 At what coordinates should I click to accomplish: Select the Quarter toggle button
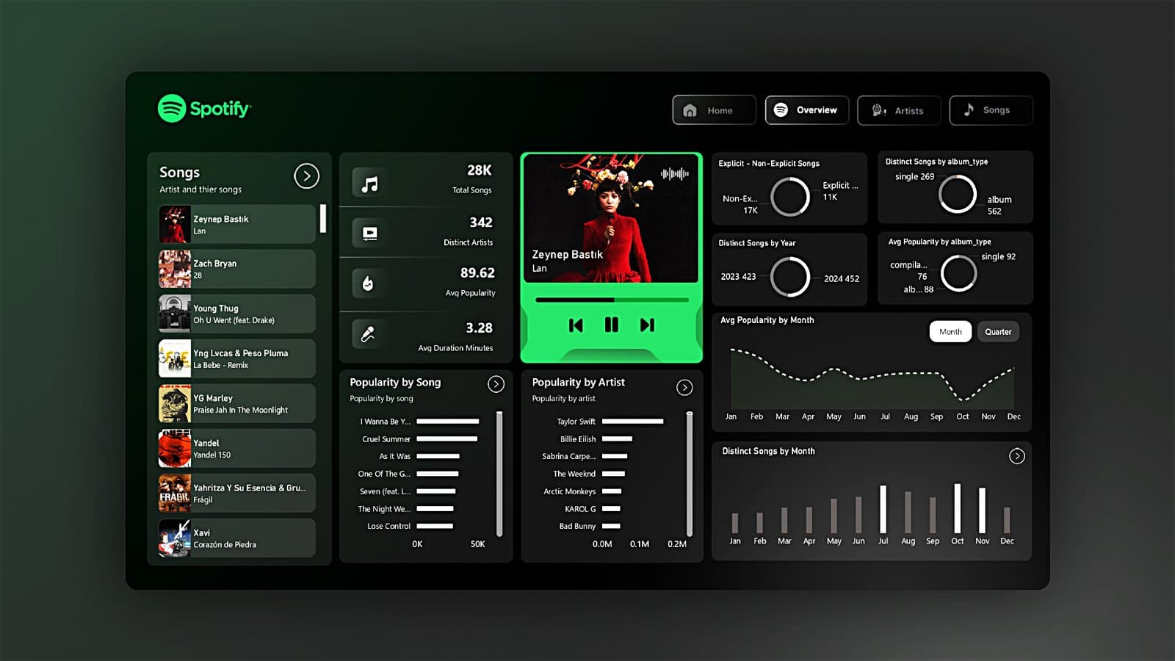998,332
